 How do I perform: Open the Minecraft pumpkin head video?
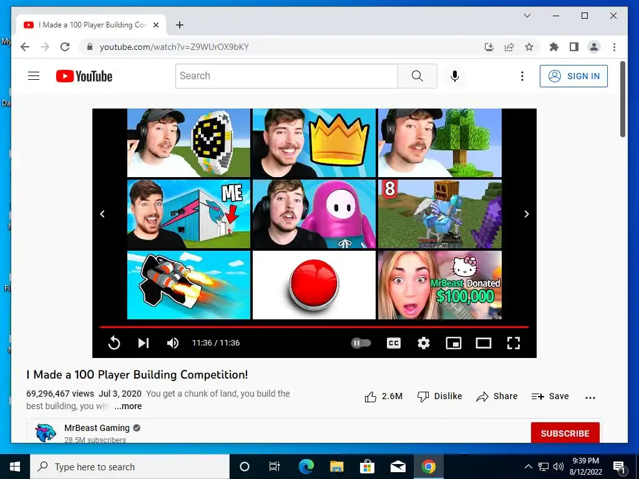pos(440,214)
